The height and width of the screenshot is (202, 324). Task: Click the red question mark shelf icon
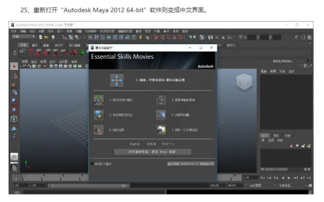click(x=31, y=52)
